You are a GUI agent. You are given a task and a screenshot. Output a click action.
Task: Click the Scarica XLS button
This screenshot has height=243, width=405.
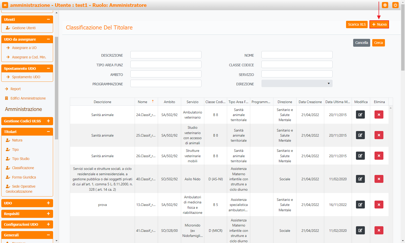click(356, 24)
